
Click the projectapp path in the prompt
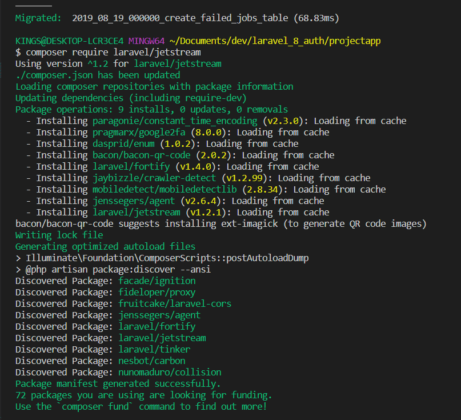tap(355, 41)
